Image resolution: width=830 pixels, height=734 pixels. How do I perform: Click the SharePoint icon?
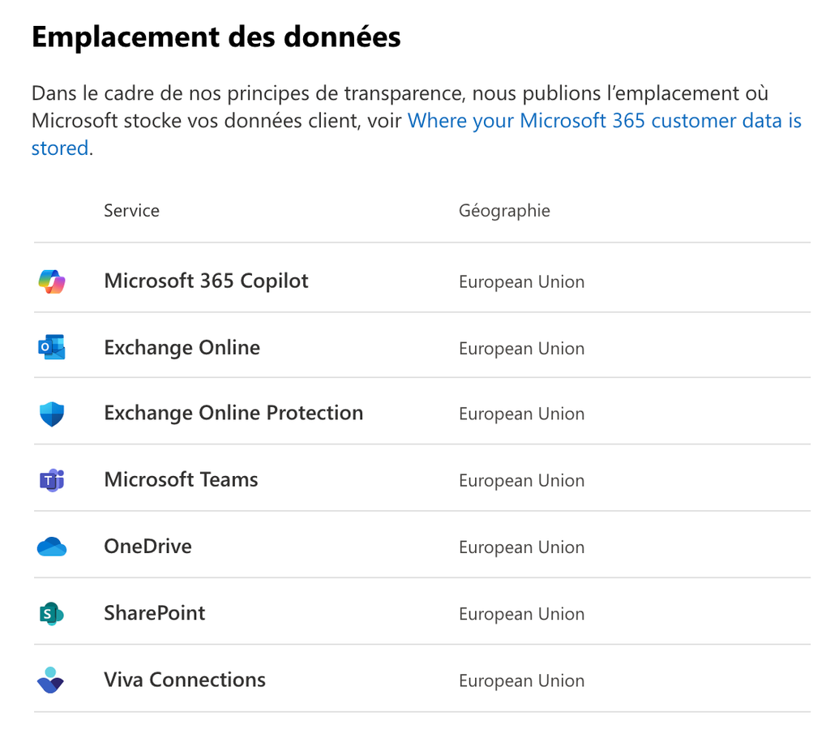pyautogui.click(x=52, y=614)
